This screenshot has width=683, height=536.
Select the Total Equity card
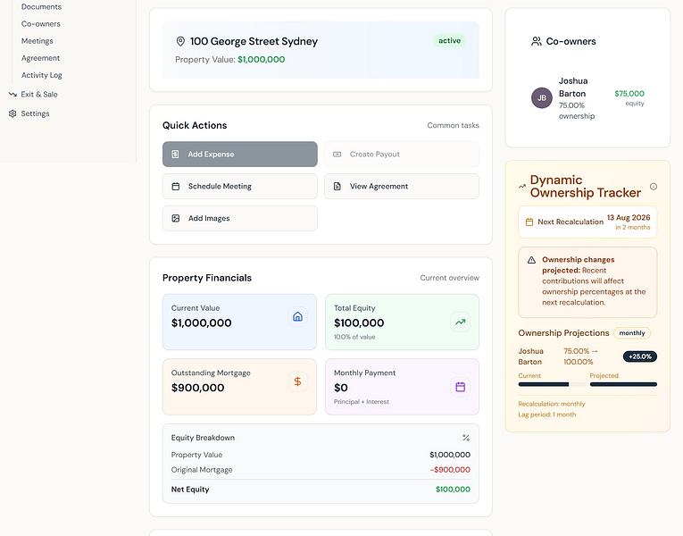coord(402,322)
